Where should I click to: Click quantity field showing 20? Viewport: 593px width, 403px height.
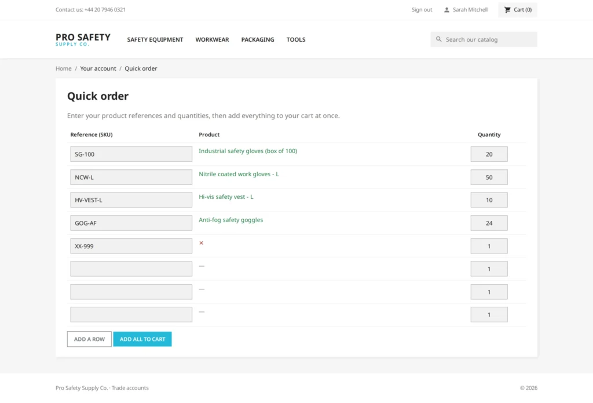pos(489,154)
